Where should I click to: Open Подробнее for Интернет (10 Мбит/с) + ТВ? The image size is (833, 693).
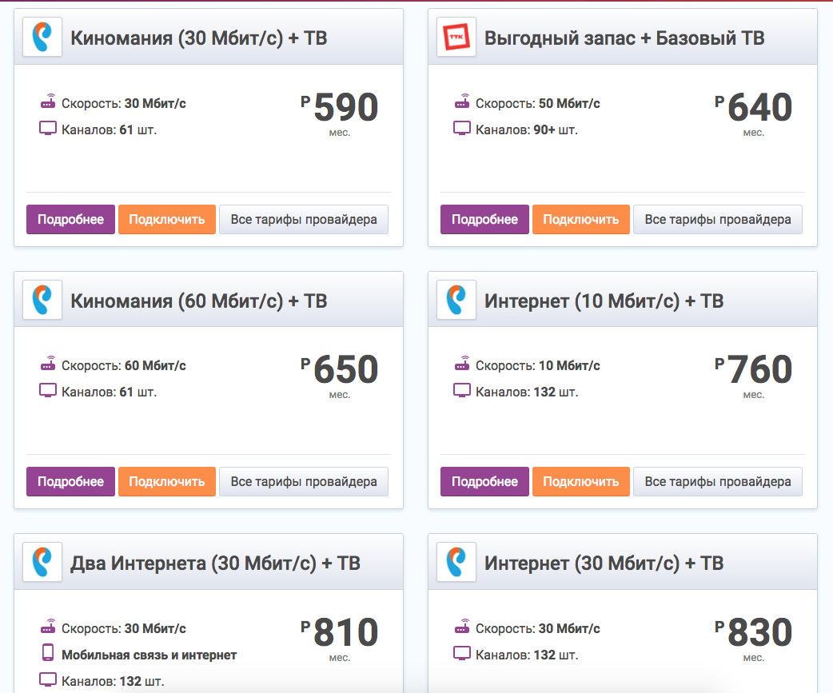click(x=484, y=481)
